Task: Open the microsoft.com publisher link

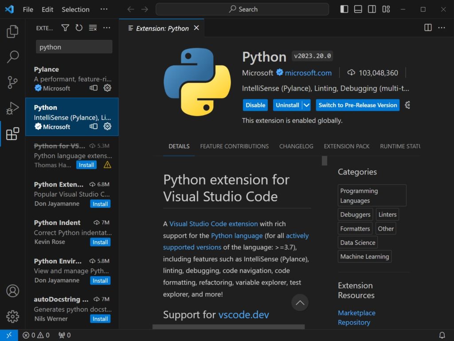Action: [308, 73]
